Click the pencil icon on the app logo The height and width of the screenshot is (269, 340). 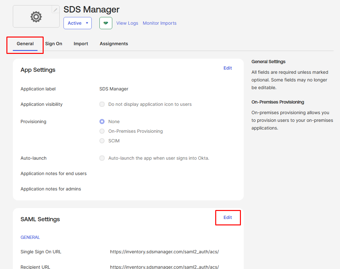coord(55,10)
